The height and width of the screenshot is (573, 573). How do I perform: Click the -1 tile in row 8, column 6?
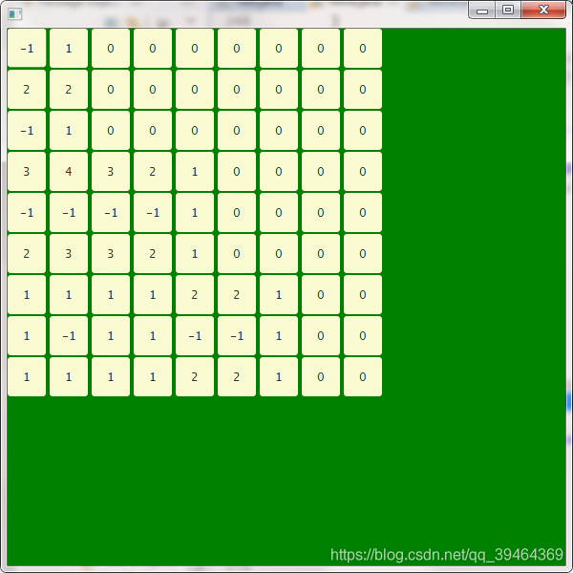click(x=237, y=336)
